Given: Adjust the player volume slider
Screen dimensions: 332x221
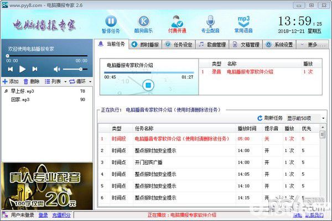Looking at the screenshot, I should pyautogui.click(x=75, y=69).
